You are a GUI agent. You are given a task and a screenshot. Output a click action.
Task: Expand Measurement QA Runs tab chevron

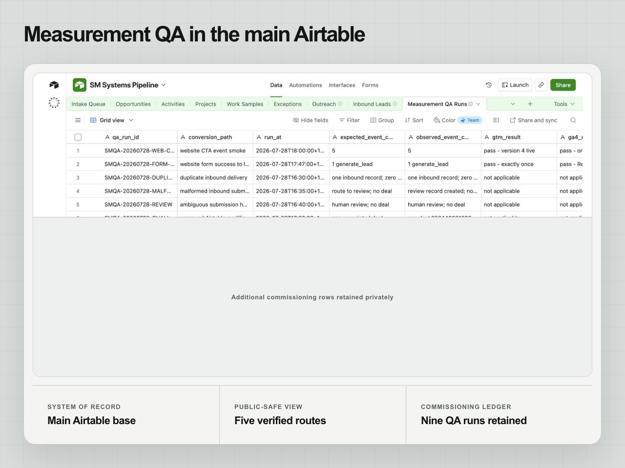coord(478,104)
